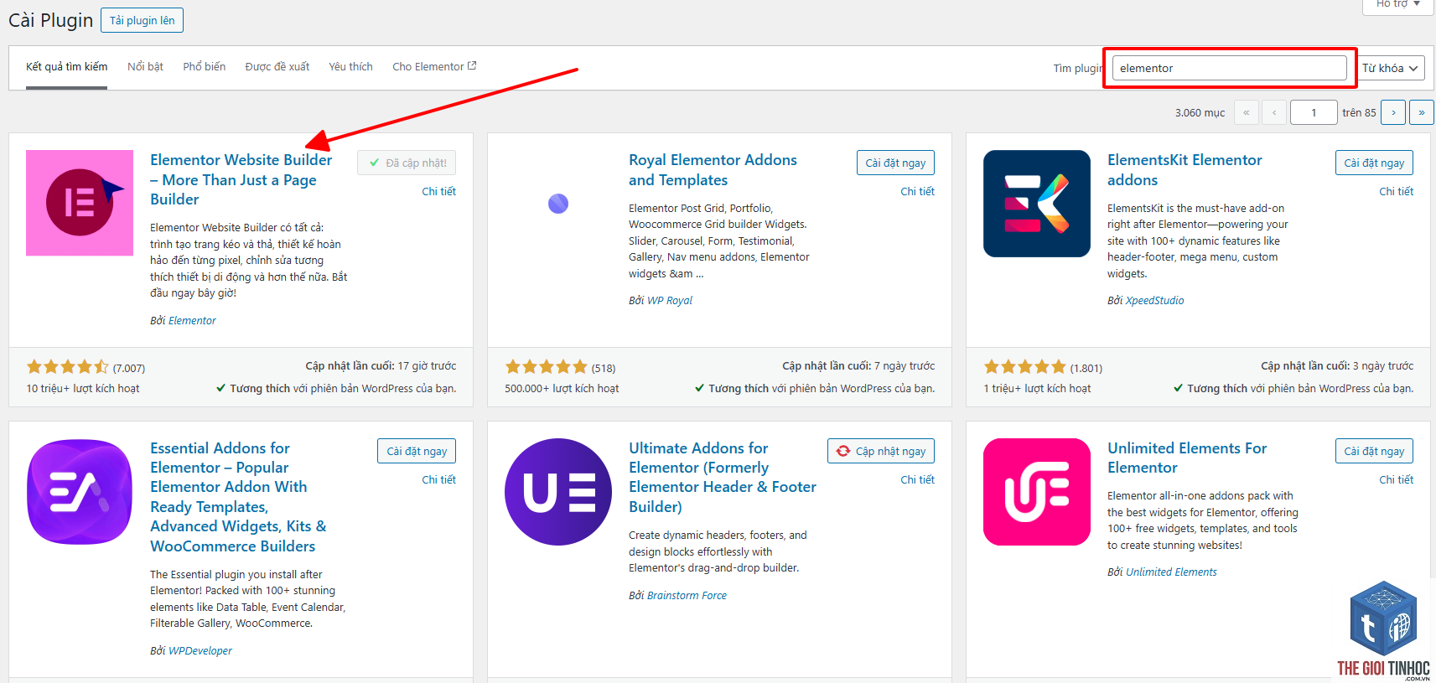The width and height of the screenshot is (1436, 683).
Task: Click the 3 ngày trước update text
Action: [x=1383, y=365]
